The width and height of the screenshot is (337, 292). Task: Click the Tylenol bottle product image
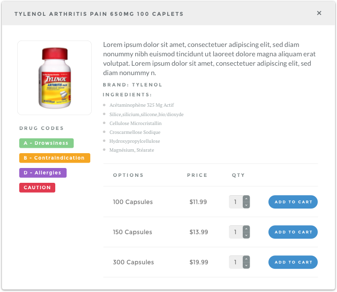coord(54,78)
